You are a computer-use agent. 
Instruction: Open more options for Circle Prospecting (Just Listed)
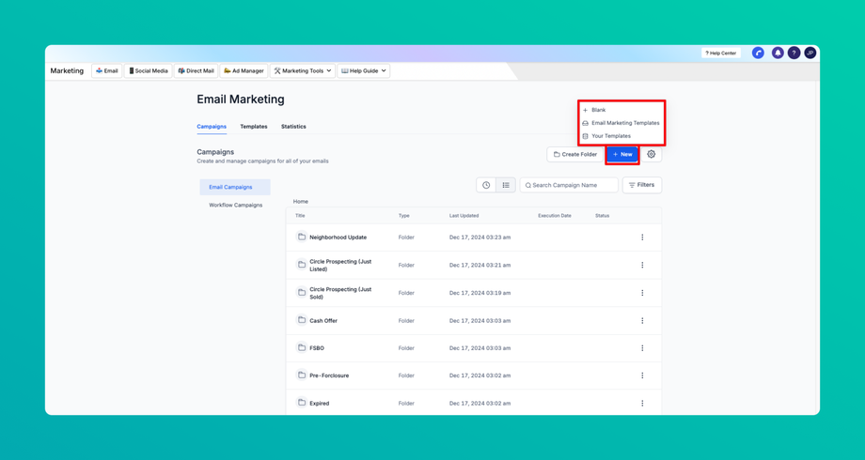[x=642, y=265]
